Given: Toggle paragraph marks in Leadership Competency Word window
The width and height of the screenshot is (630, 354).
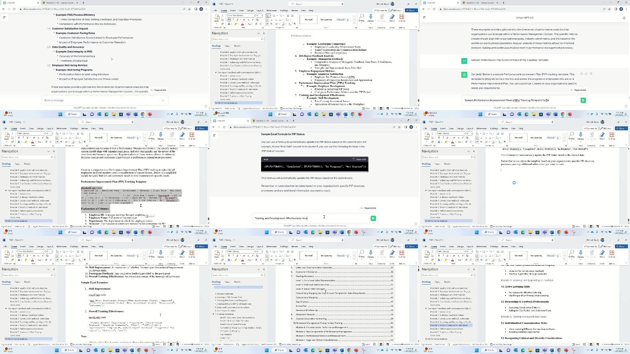Looking at the screenshot, I should point(295,24).
